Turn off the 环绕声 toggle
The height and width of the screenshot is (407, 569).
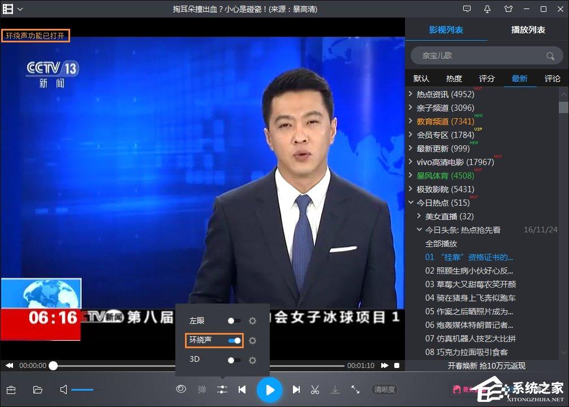click(x=234, y=340)
